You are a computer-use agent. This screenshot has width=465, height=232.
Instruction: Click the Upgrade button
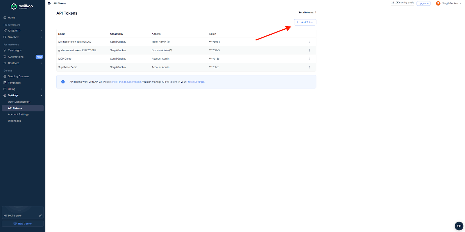click(x=423, y=3)
